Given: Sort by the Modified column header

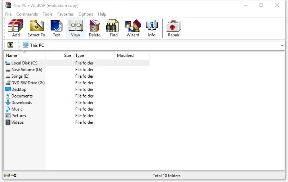Looking at the screenshot, I should (132, 55).
